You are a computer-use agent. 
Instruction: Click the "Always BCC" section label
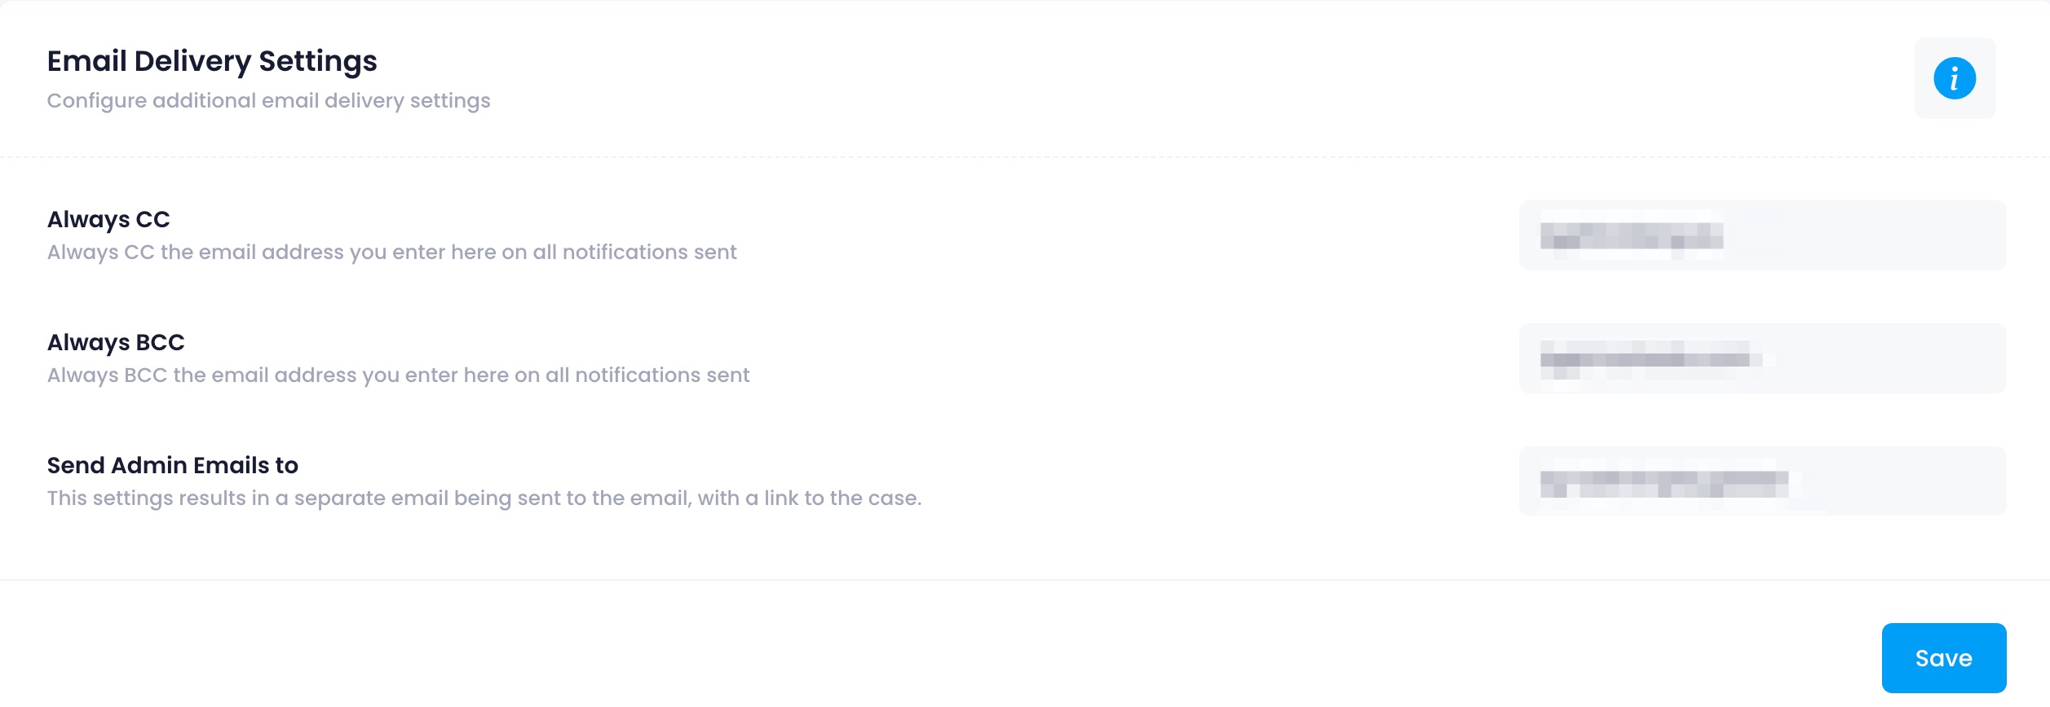tap(116, 342)
